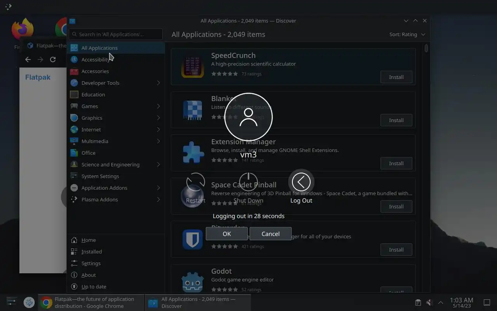497x311 pixels.
Task: Install Extension Manager
Action: pyautogui.click(x=396, y=163)
